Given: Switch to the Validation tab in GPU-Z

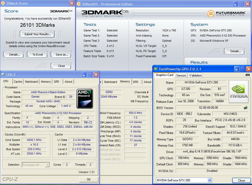Looking at the screenshot, I should [195, 75].
